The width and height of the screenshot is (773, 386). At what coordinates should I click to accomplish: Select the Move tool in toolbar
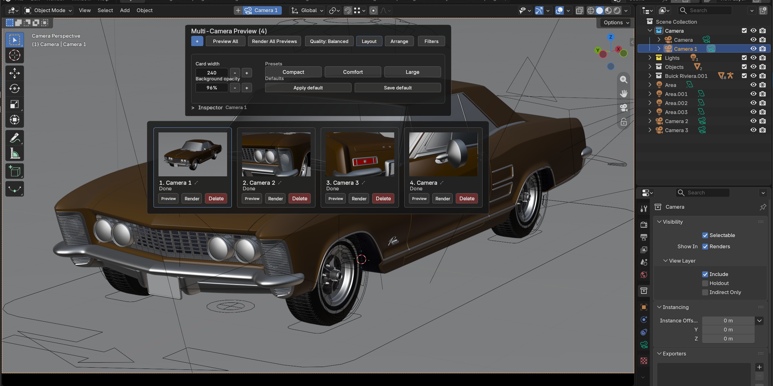pyautogui.click(x=14, y=73)
